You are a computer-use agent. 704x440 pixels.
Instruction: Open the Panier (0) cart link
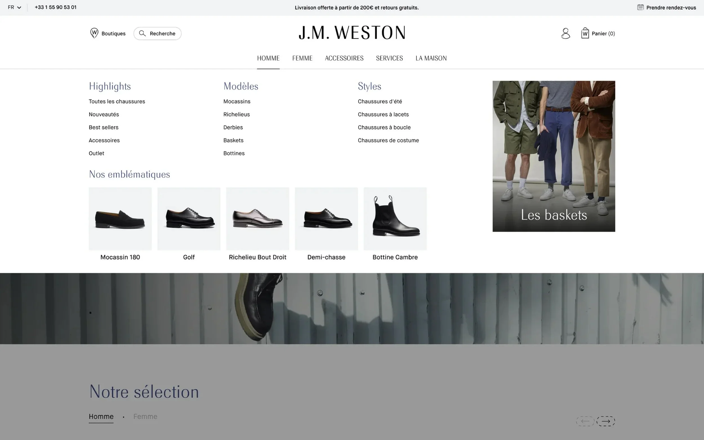[603, 34]
